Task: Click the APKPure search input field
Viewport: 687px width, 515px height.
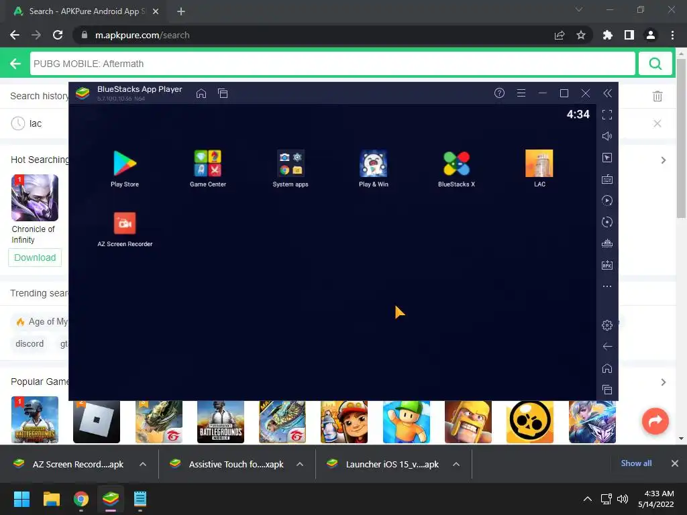Action: 333,64
